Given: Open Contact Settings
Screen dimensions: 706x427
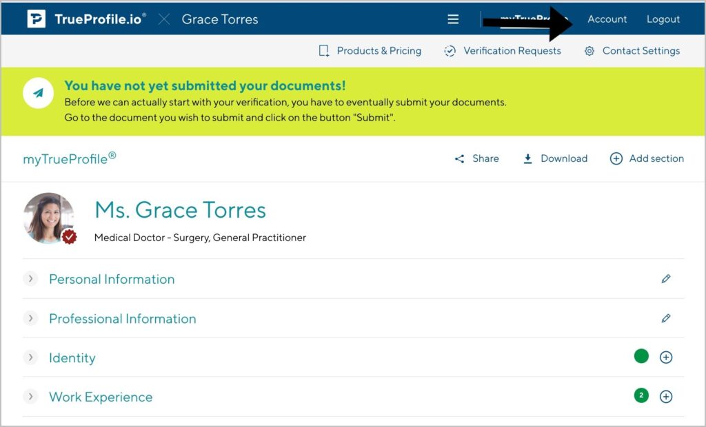Looking at the screenshot, I should (x=641, y=51).
